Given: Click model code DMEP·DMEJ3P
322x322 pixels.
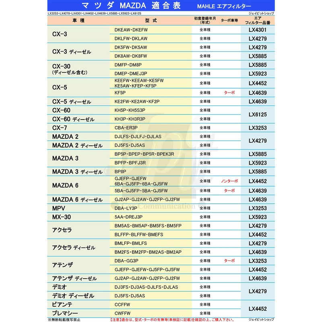Looking at the screenshot, I should pos(130,74).
